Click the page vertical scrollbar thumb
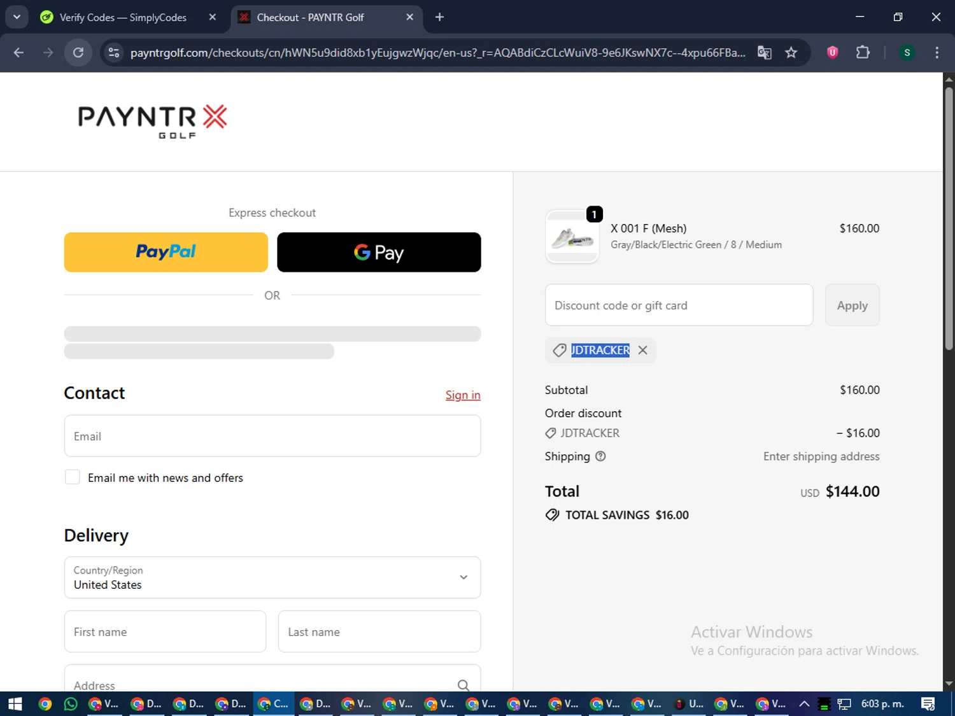 pyautogui.click(x=949, y=220)
